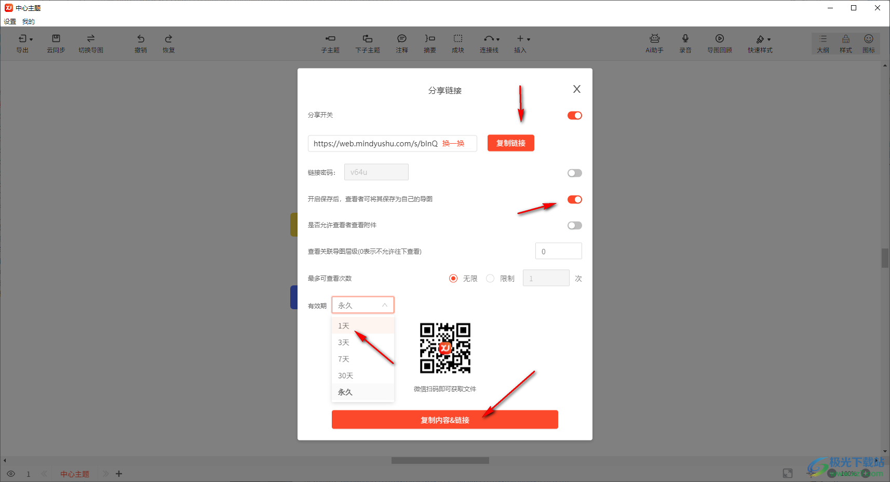890x482 pixels.
Task: Toggle the viewer save permission switch
Action: point(574,199)
